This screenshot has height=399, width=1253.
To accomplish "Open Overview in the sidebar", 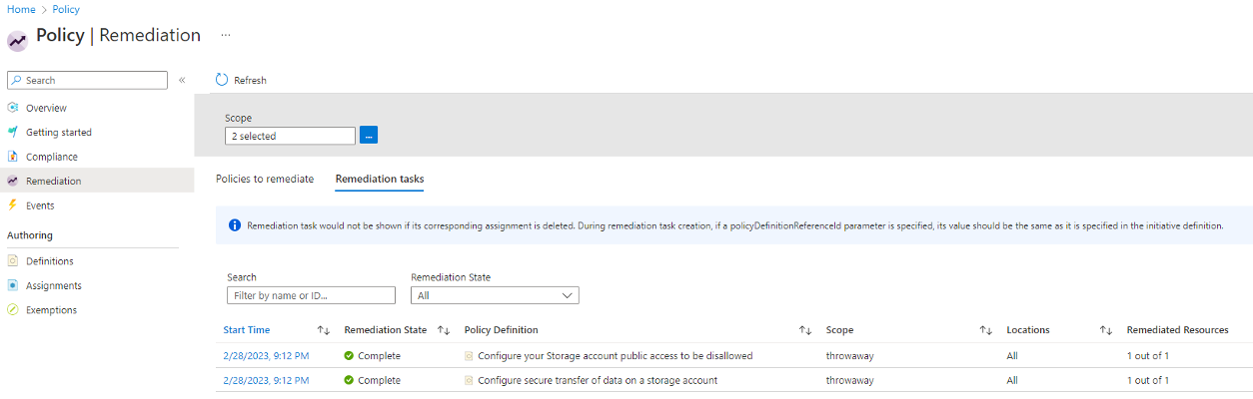I will pyautogui.click(x=46, y=108).
